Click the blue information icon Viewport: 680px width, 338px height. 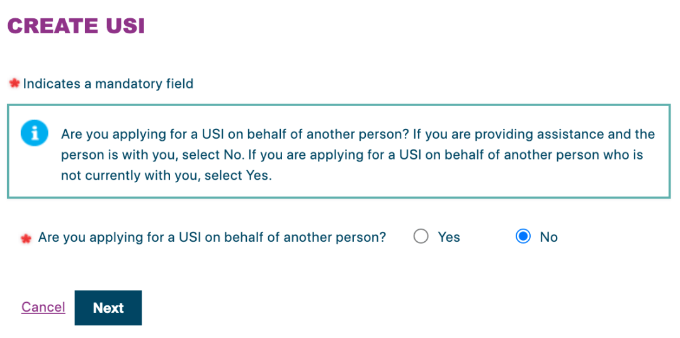[x=31, y=134]
